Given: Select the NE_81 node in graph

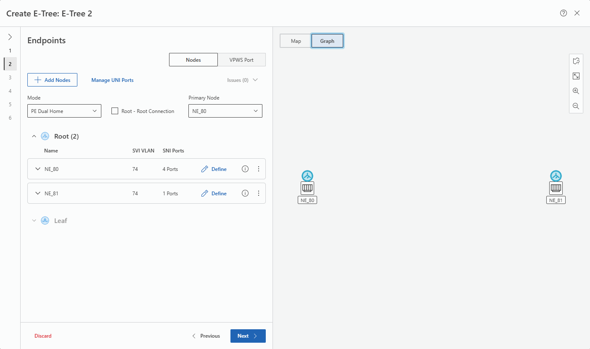Looking at the screenshot, I should click(556, 187).
